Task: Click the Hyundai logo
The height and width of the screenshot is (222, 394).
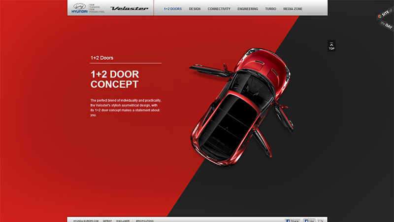Action: click(x=79, y=8)
